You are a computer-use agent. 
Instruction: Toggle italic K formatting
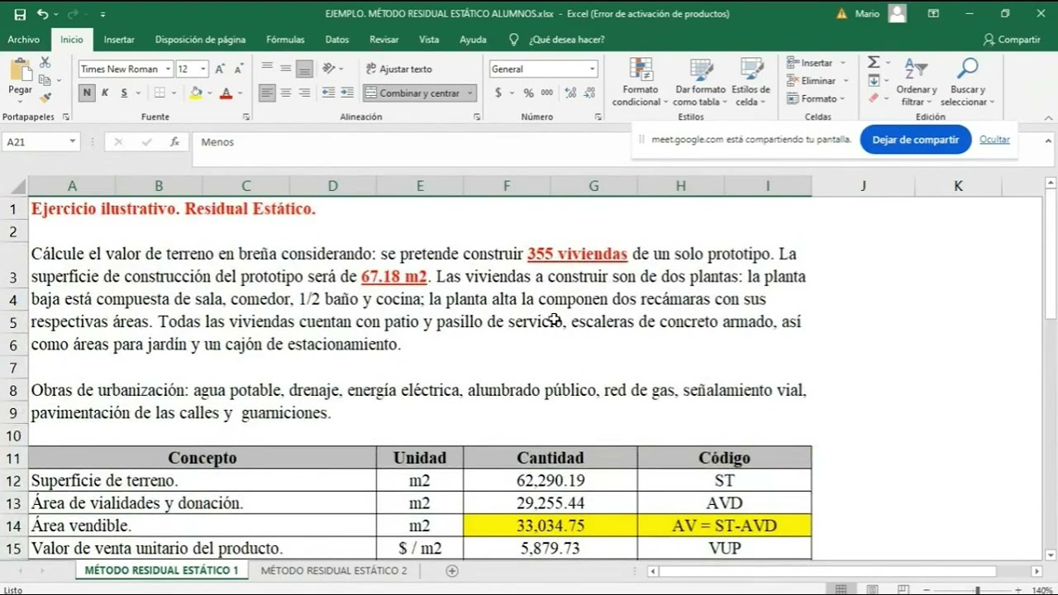(x=105, y=93)
